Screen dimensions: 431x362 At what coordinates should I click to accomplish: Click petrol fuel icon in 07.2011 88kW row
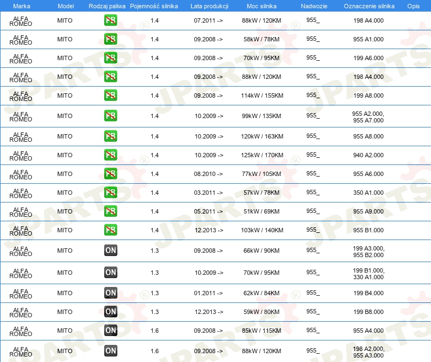(x=110, y=20)
